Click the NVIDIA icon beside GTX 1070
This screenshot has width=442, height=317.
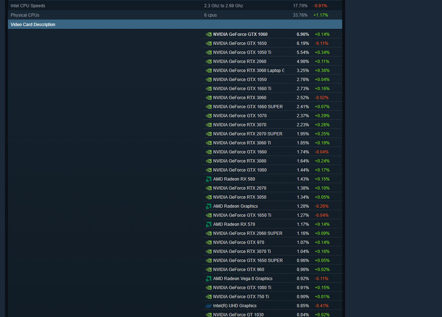pos(208,116)
